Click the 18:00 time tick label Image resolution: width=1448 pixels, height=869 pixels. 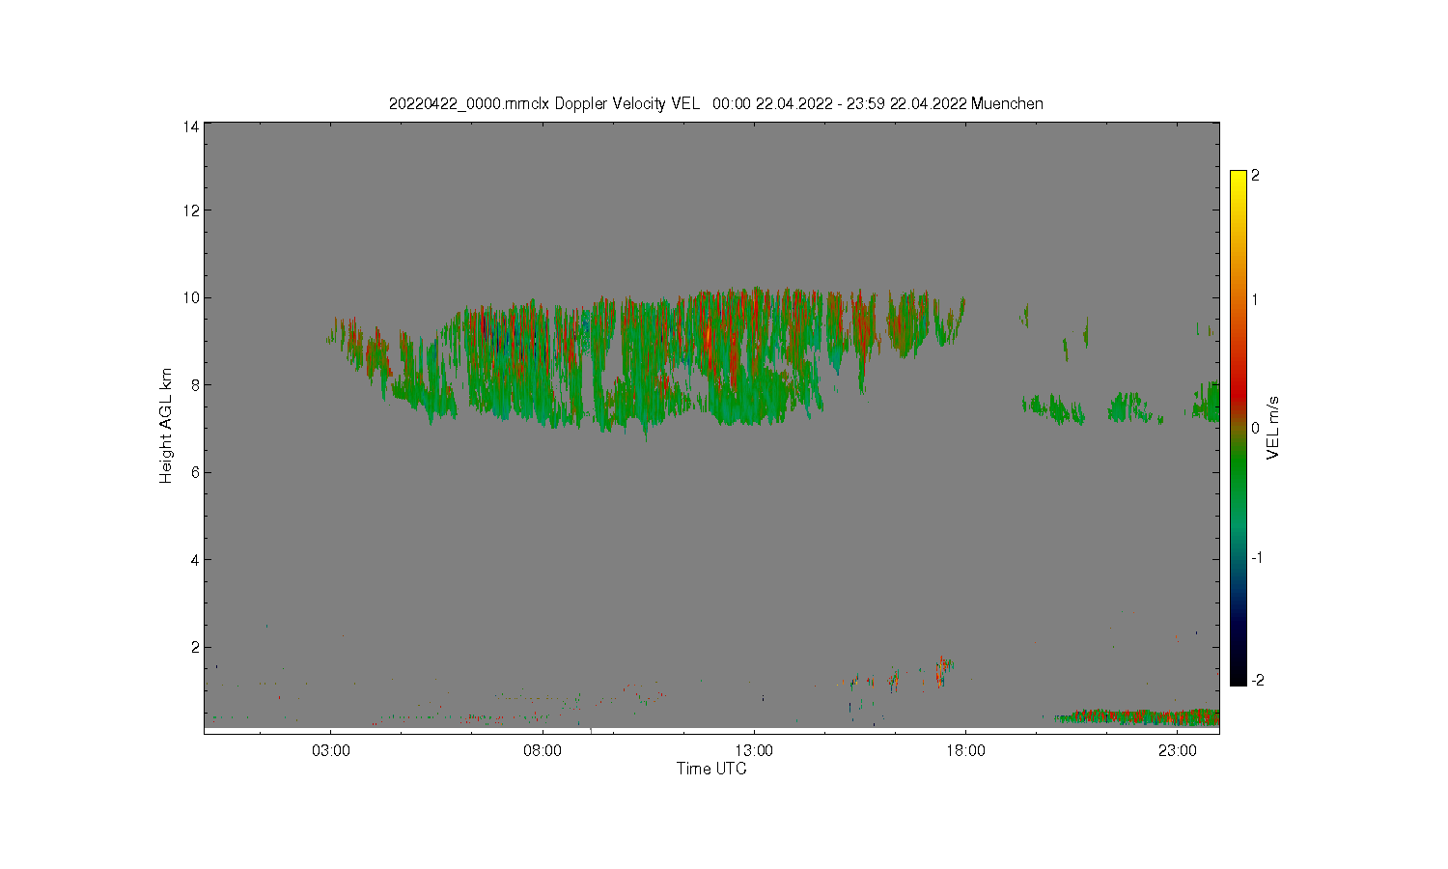tap(965, 750)
